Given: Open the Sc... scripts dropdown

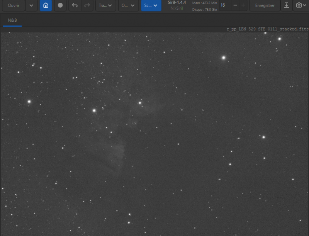Looking at the screenshot, I should 151,5.
